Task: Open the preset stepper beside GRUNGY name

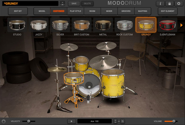Action: 62,3
